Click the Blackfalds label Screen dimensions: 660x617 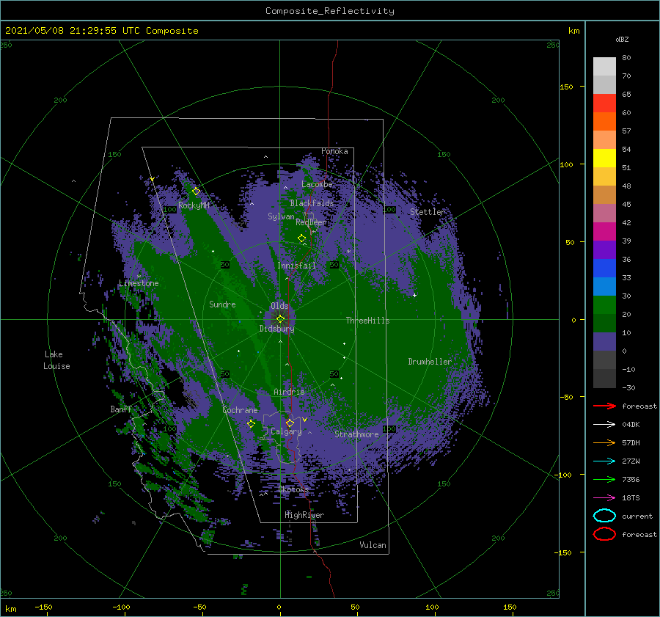(x=312, y=203)
